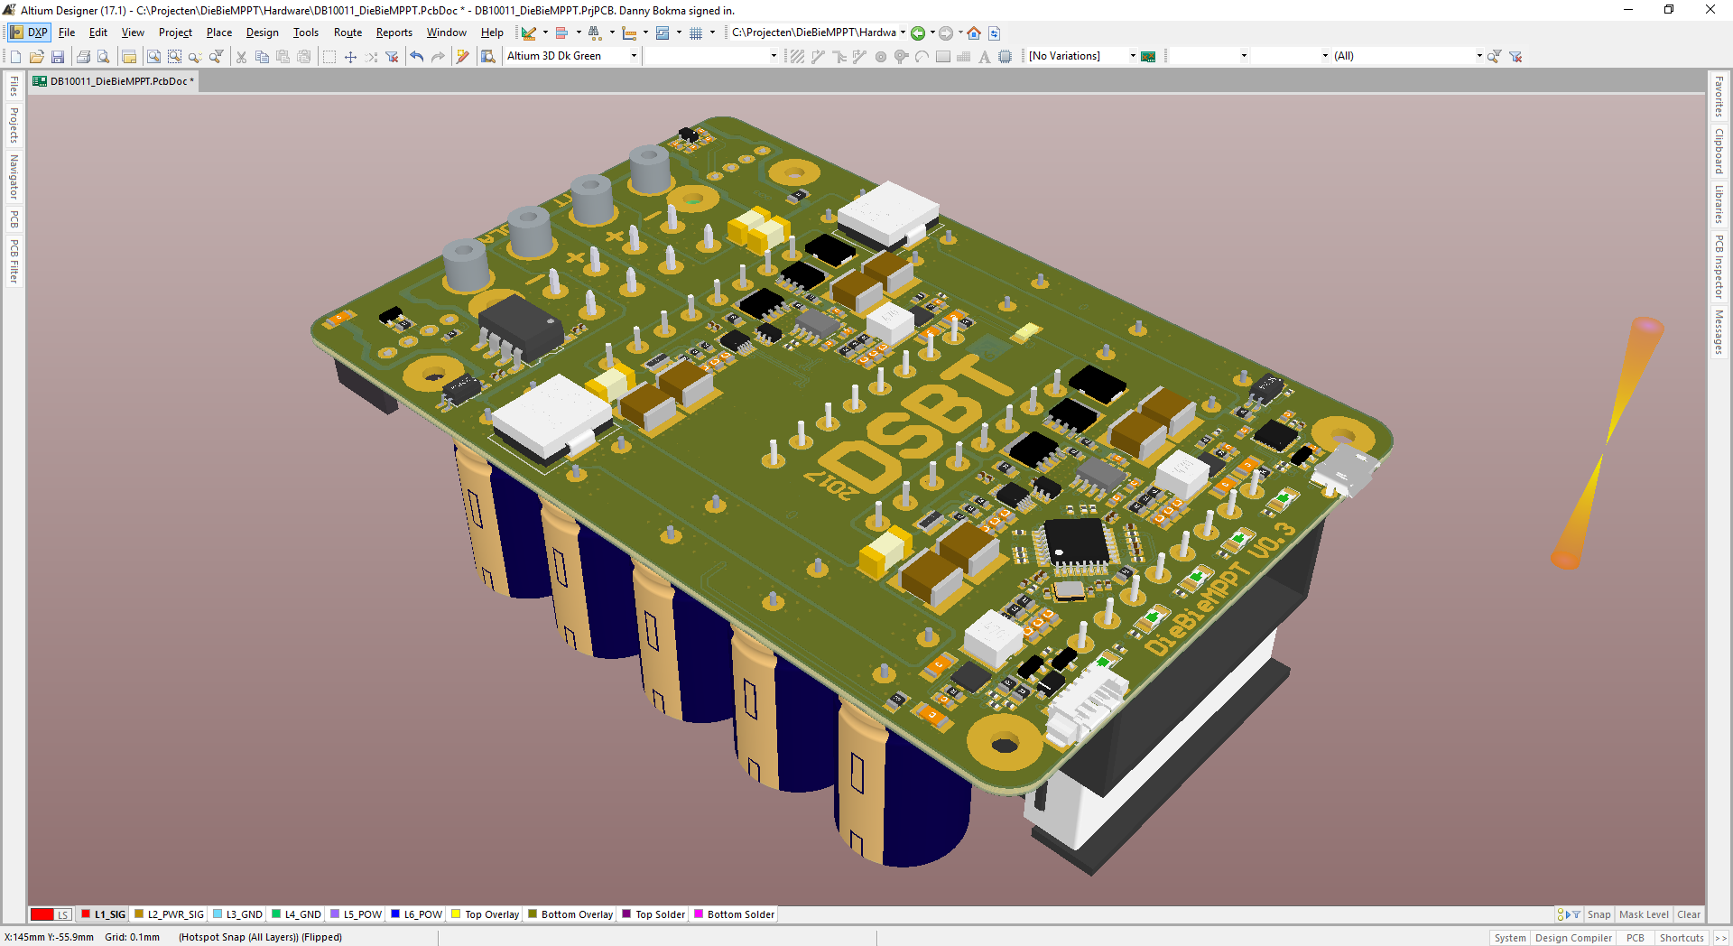The image size is (1733, 946).
Task: Click the Place Via icon
Action: (901, 57)
